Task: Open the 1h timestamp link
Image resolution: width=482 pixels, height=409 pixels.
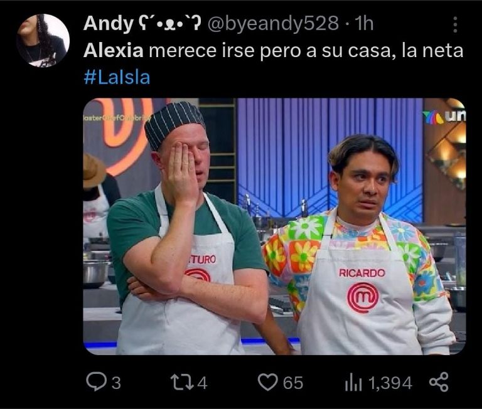Action: [x=363, y=23]
